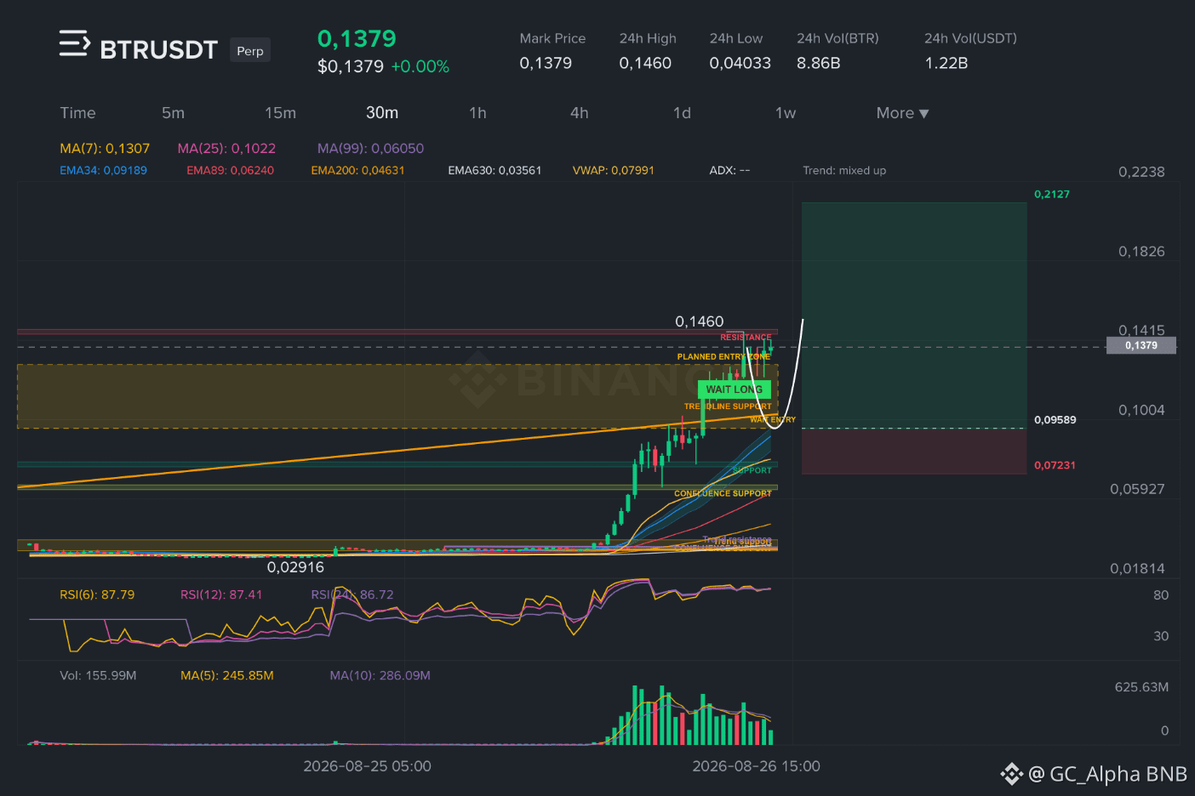Image resolution: width=1195 pixels, height=796 pixels.
Task: Click the VWAP: 0,07991 readout
Action: 613,170
